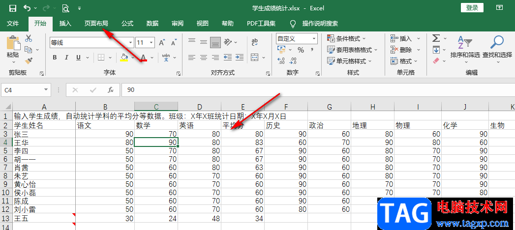
Task: Select column header F
Action: tap(286, 106)
